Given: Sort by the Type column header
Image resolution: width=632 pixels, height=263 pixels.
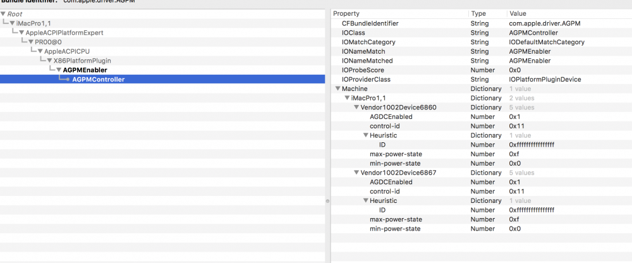Looking at the screenshot, I should point(487,14).
